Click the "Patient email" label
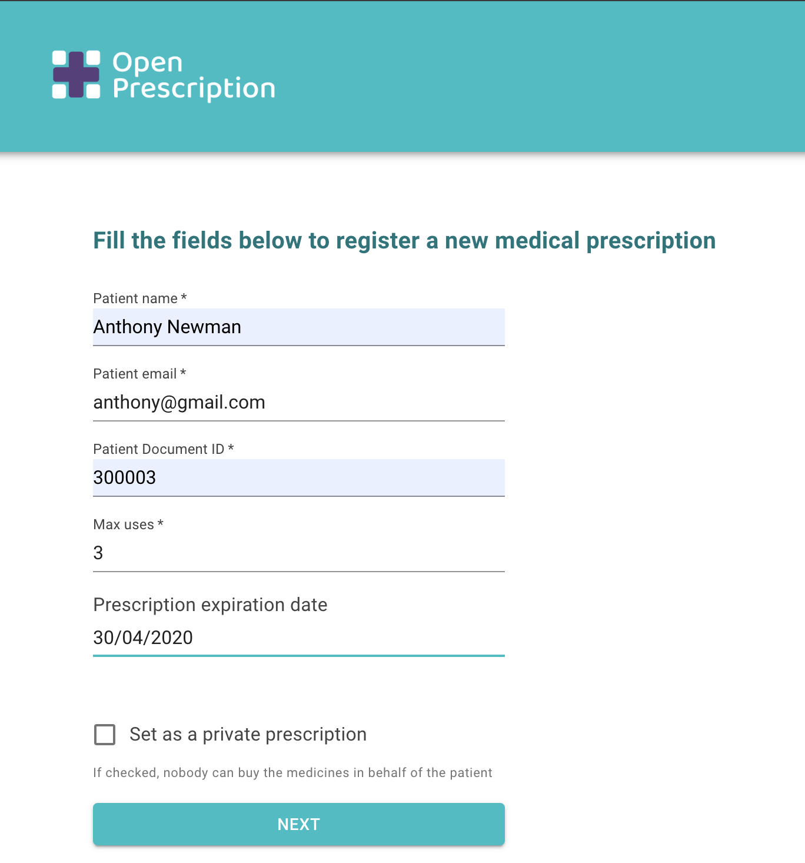 [x=135, y=374]
